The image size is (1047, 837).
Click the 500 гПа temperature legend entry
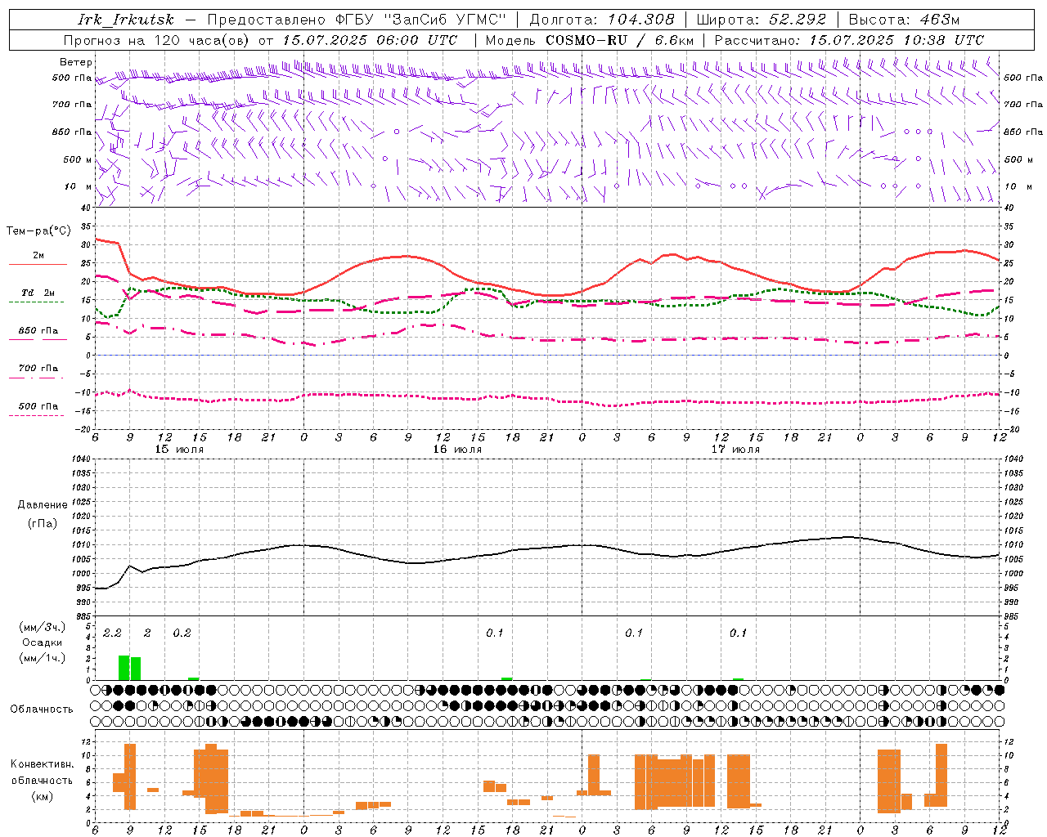tap(38, 406)
